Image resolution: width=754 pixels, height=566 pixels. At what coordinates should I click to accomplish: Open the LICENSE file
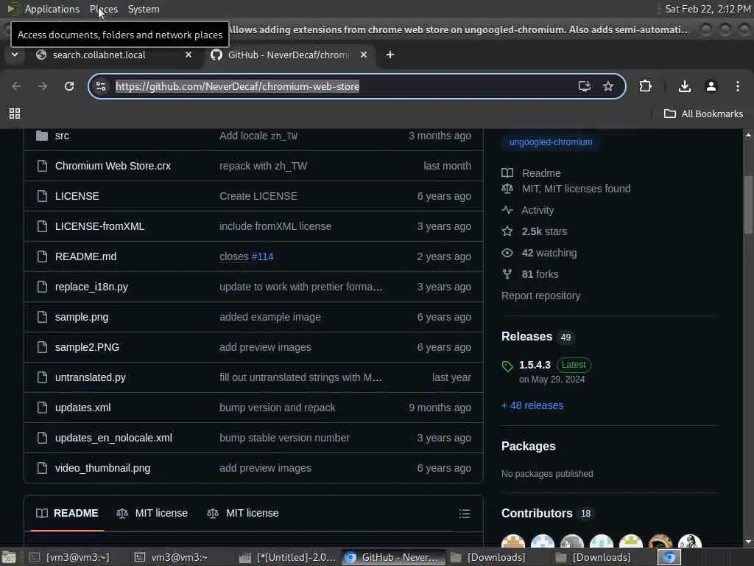click(x=77, y=196)
